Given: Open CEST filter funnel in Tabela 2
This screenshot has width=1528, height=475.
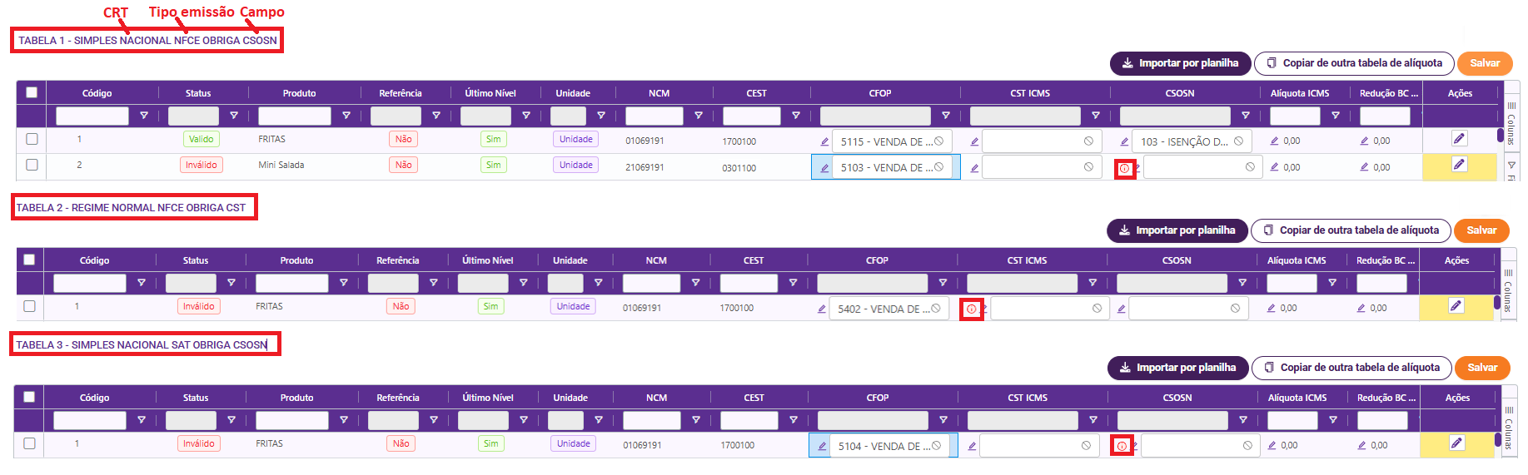Looking at the screenshot, I should tap(793, 283).
